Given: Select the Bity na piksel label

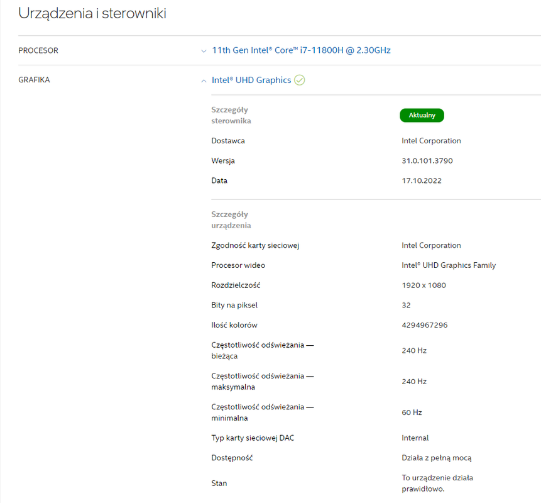Looking at the screenshot, I should pos(234,305).
